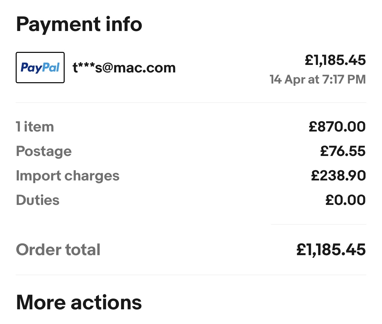The height and width of the screenshot is (324, 382).
Task: Click the 14 Apr at 7:17 PM timestamp
Action: [318, 80]
